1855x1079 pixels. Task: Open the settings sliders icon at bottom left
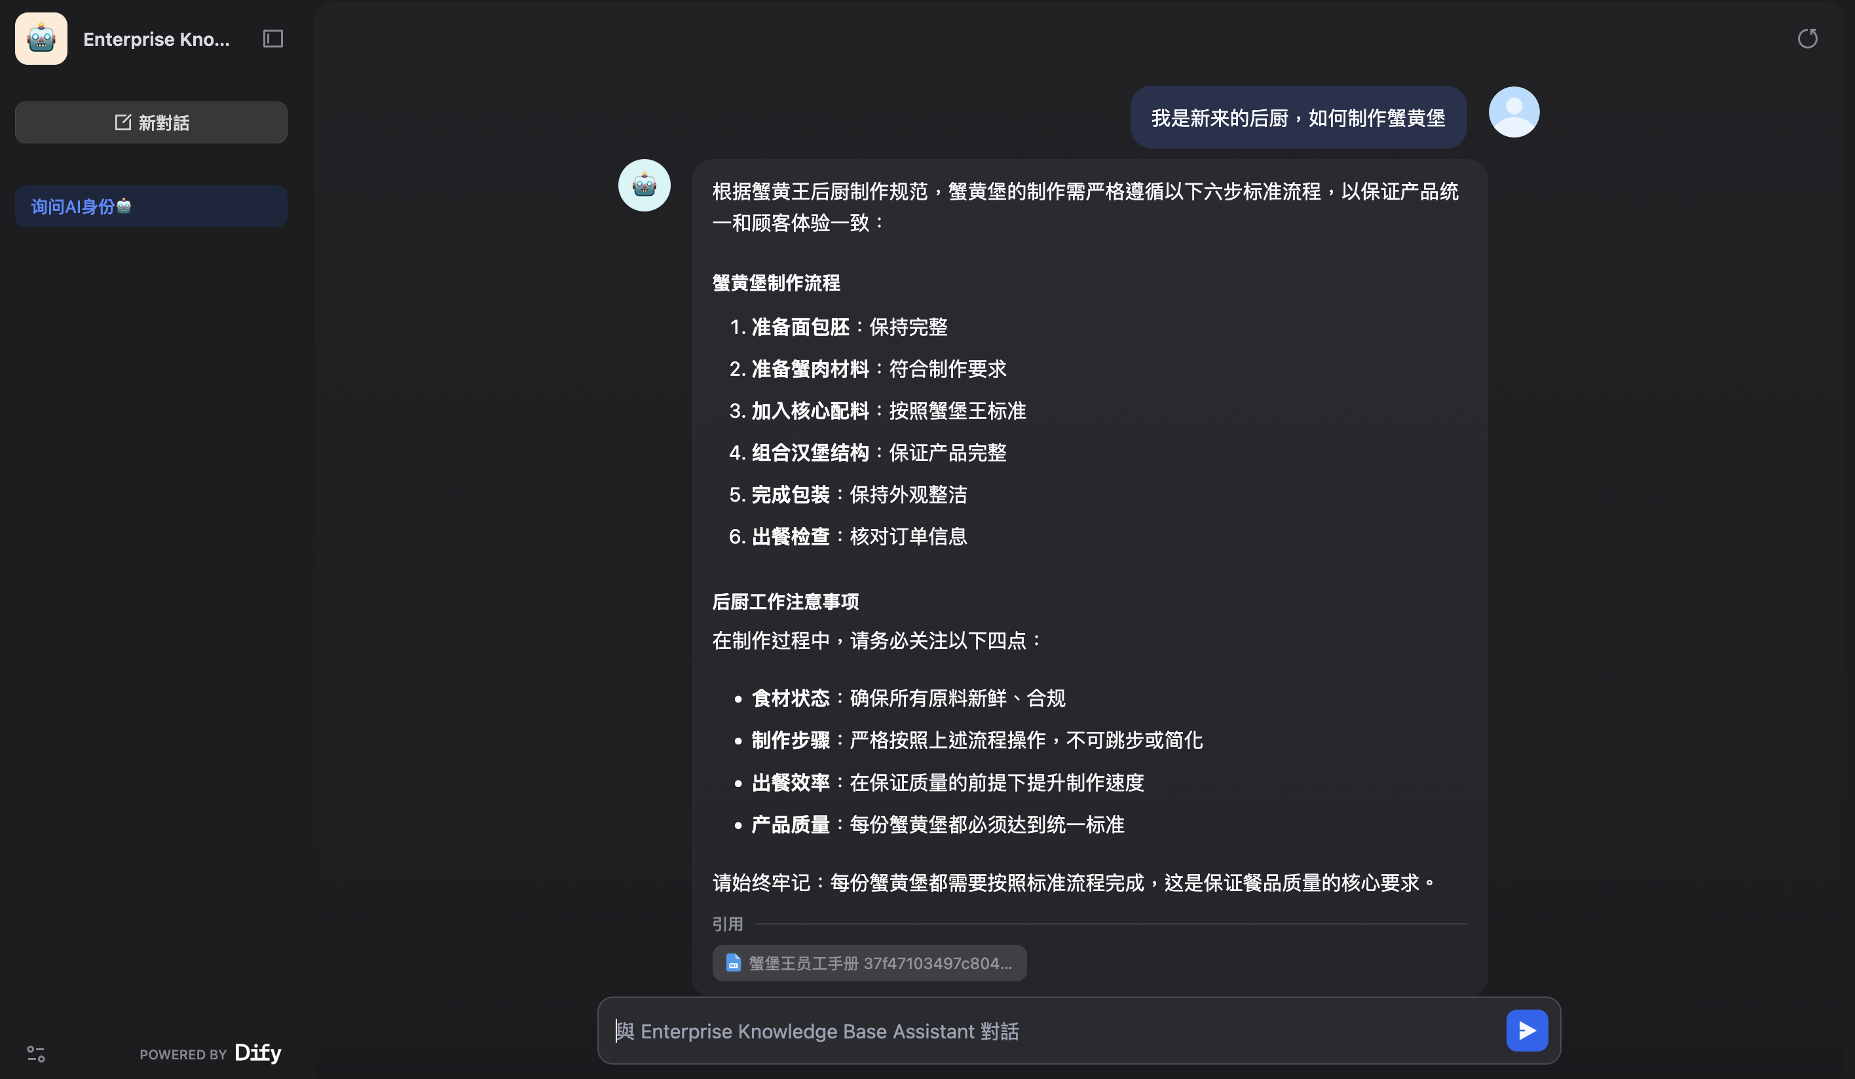[x=36, y=1054]
